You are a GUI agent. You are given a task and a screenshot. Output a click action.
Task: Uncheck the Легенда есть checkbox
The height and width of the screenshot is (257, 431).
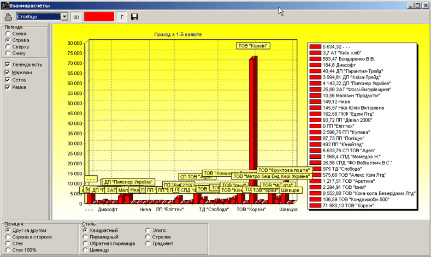pos(7,64)
